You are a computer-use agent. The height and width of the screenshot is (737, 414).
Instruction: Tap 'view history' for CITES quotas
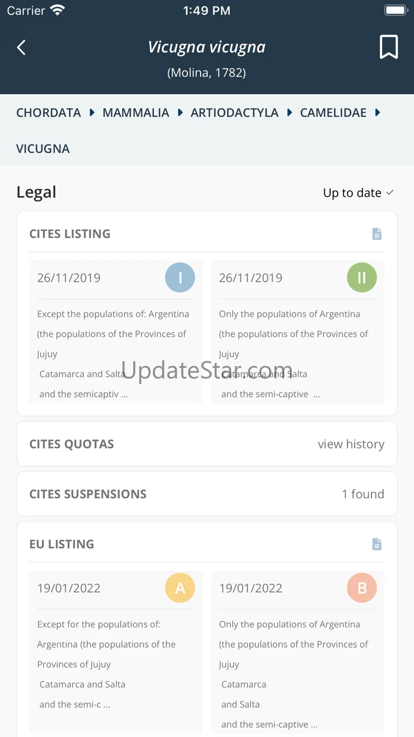pos(351,444)
